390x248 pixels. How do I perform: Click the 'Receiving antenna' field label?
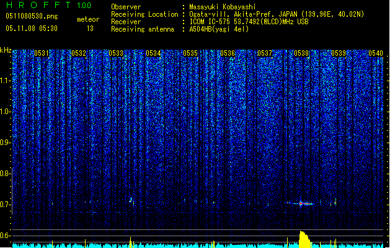tap(143, 29)
